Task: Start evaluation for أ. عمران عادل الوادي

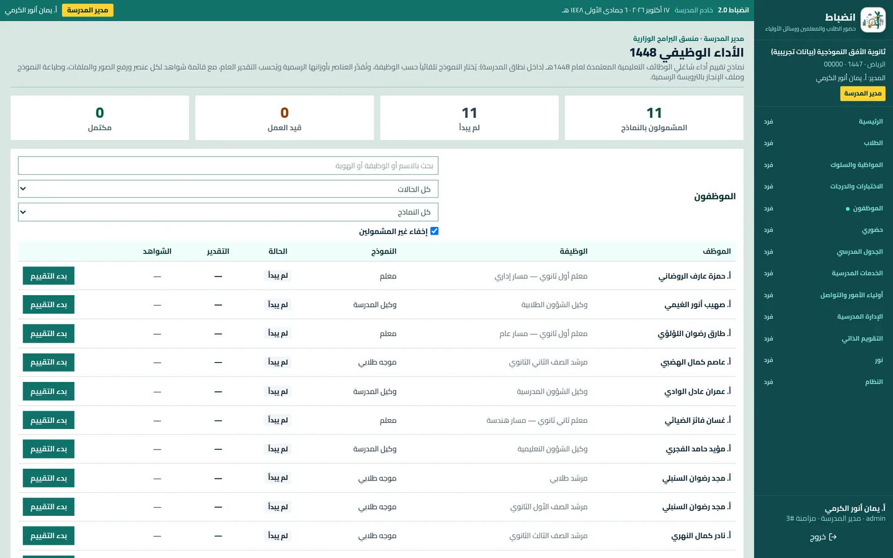Action: coord(48,391)
